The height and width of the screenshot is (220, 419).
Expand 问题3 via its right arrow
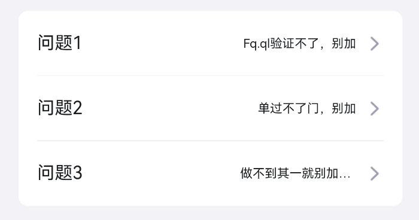tap(375, 173)
